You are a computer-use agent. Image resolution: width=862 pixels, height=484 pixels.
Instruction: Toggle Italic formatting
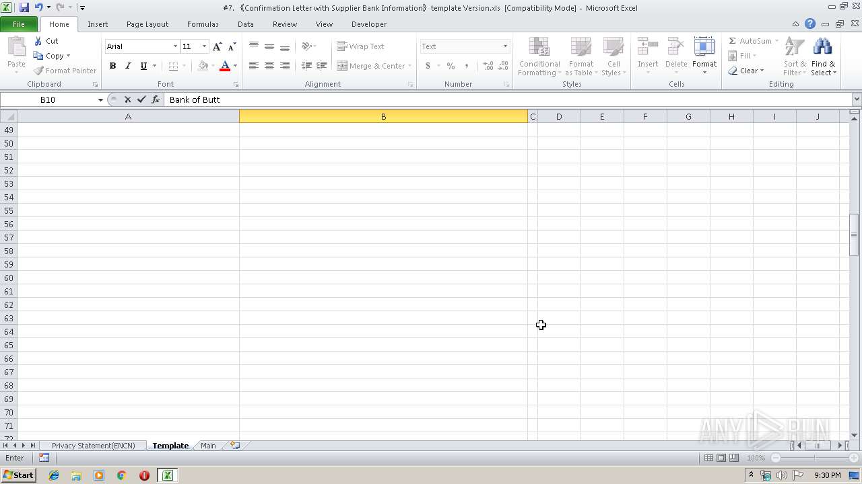click(128, 66)
